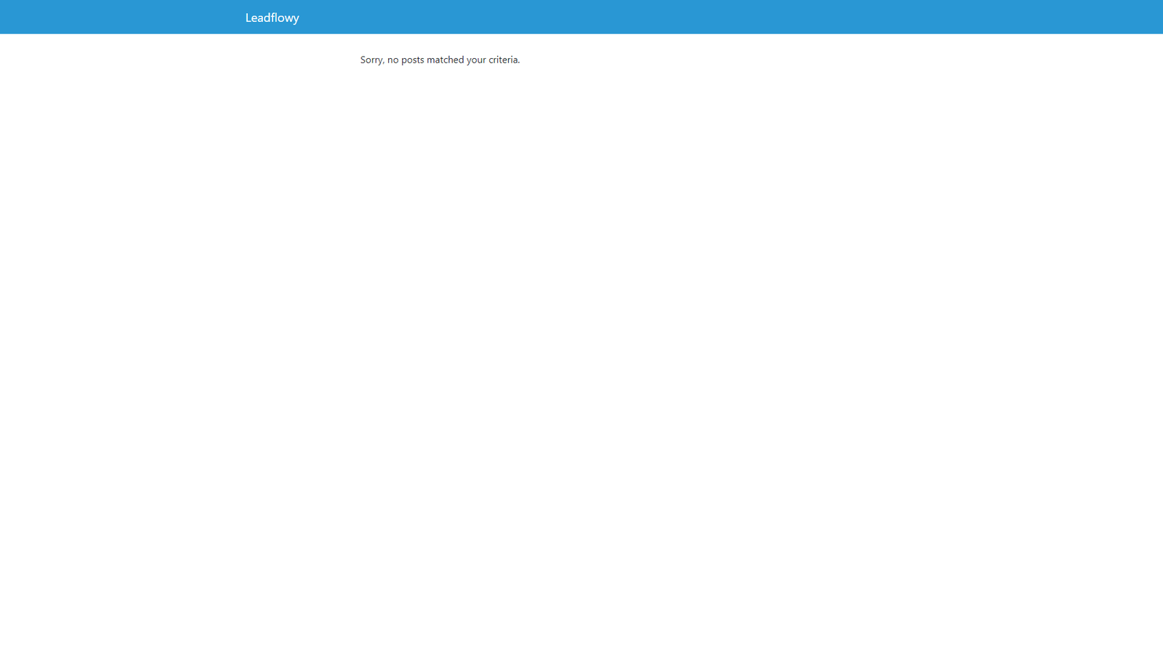
Task: Open the Leadflowy site title link
Action: click(x=272, y=17)
